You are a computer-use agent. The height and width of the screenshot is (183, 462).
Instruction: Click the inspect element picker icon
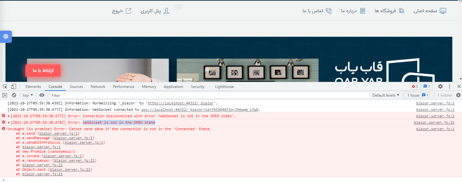coord(5,86)
